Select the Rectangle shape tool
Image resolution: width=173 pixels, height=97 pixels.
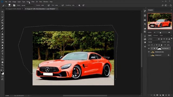pos(2,59)
